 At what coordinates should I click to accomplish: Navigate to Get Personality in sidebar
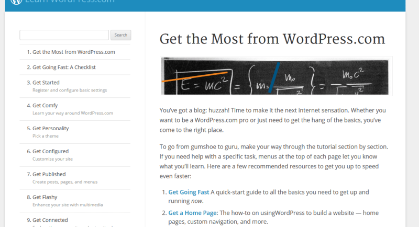[50, 128]
